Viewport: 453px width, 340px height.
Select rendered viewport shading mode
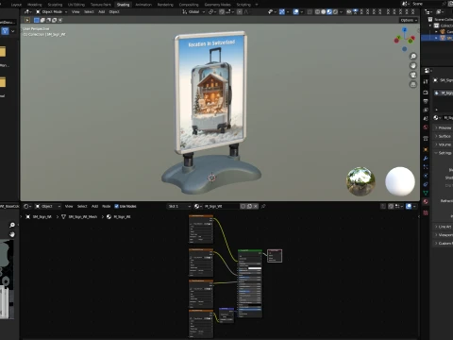point(335,11)
